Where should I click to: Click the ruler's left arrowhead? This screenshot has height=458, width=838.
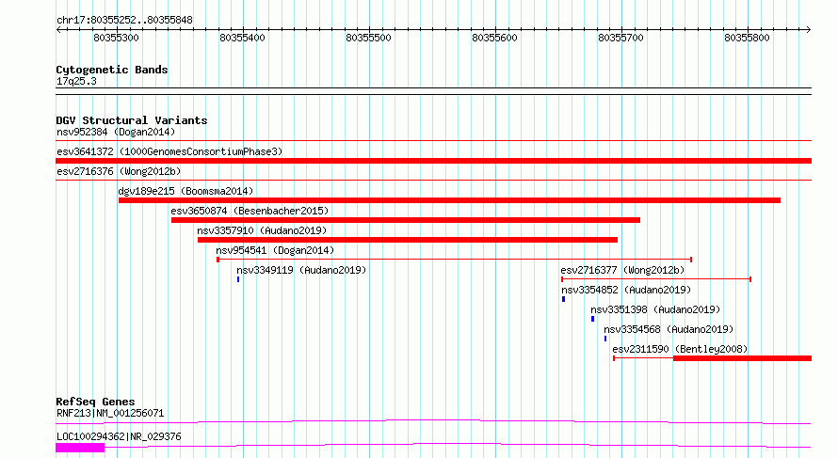(x=58, y=30)
